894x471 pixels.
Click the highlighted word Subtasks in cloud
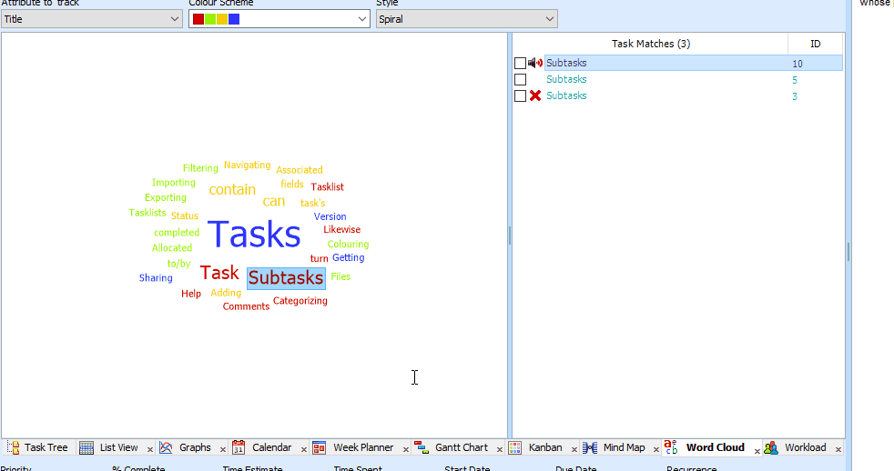(x=286, y=278)
